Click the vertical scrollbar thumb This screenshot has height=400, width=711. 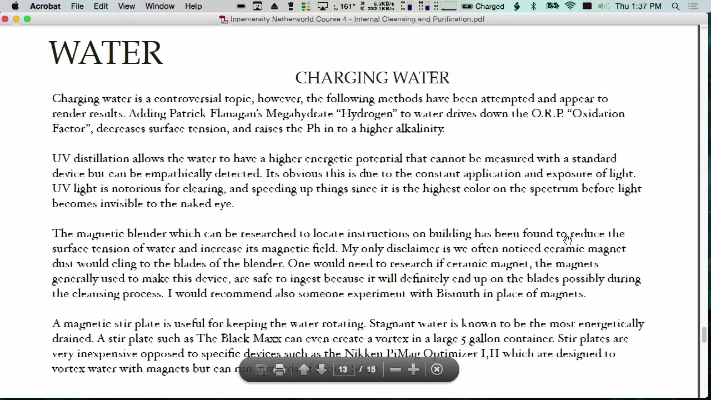coord(704,335)
